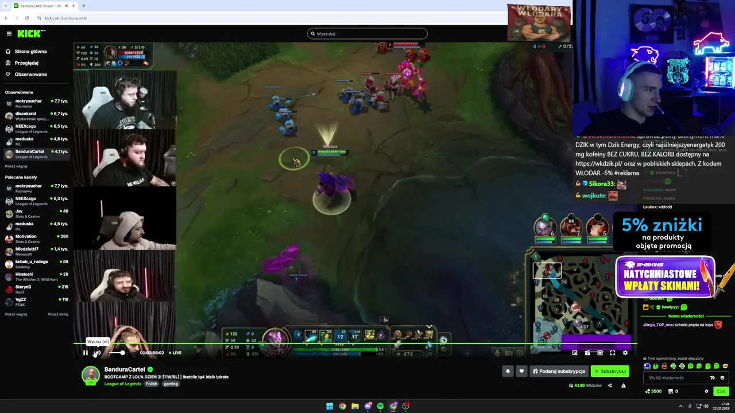Open chat emoji picker
Viewport: 735px width, 413px height.
pyautogui.click(x=722, y=378)
